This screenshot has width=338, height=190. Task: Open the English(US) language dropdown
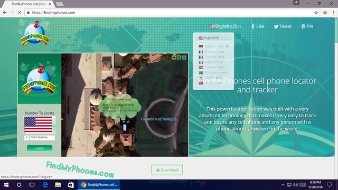tap(226, 26)
